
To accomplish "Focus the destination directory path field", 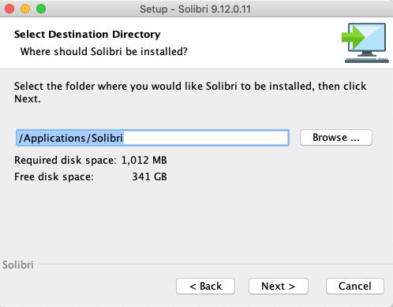I will [152, 138].
